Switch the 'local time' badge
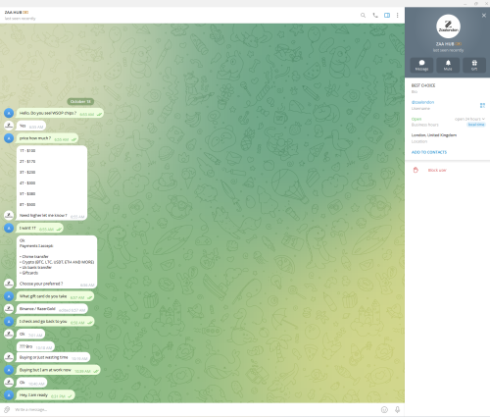 click(x=476, y=125)
